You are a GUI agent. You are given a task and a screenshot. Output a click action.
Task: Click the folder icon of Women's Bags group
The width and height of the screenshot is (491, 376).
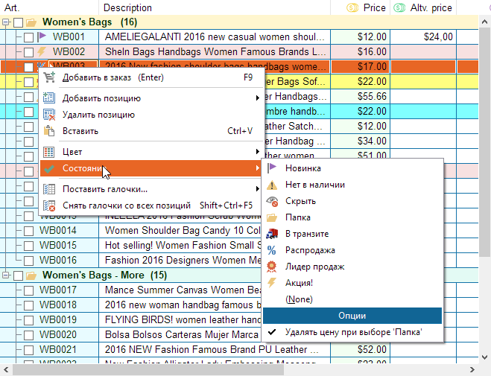pos(31,22)
